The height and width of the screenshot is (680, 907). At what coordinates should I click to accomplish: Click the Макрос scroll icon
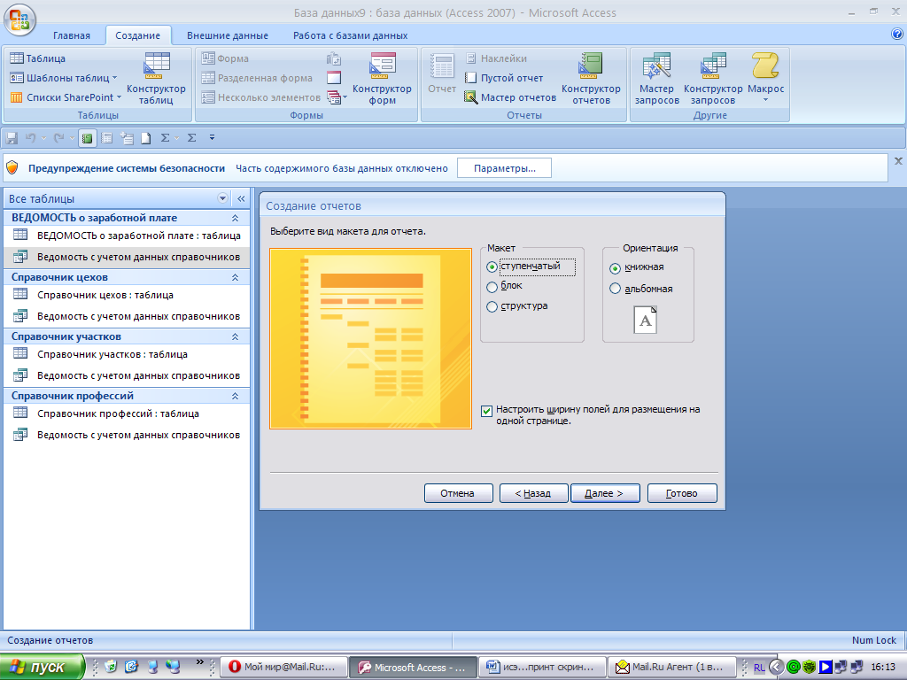point(765,66)
